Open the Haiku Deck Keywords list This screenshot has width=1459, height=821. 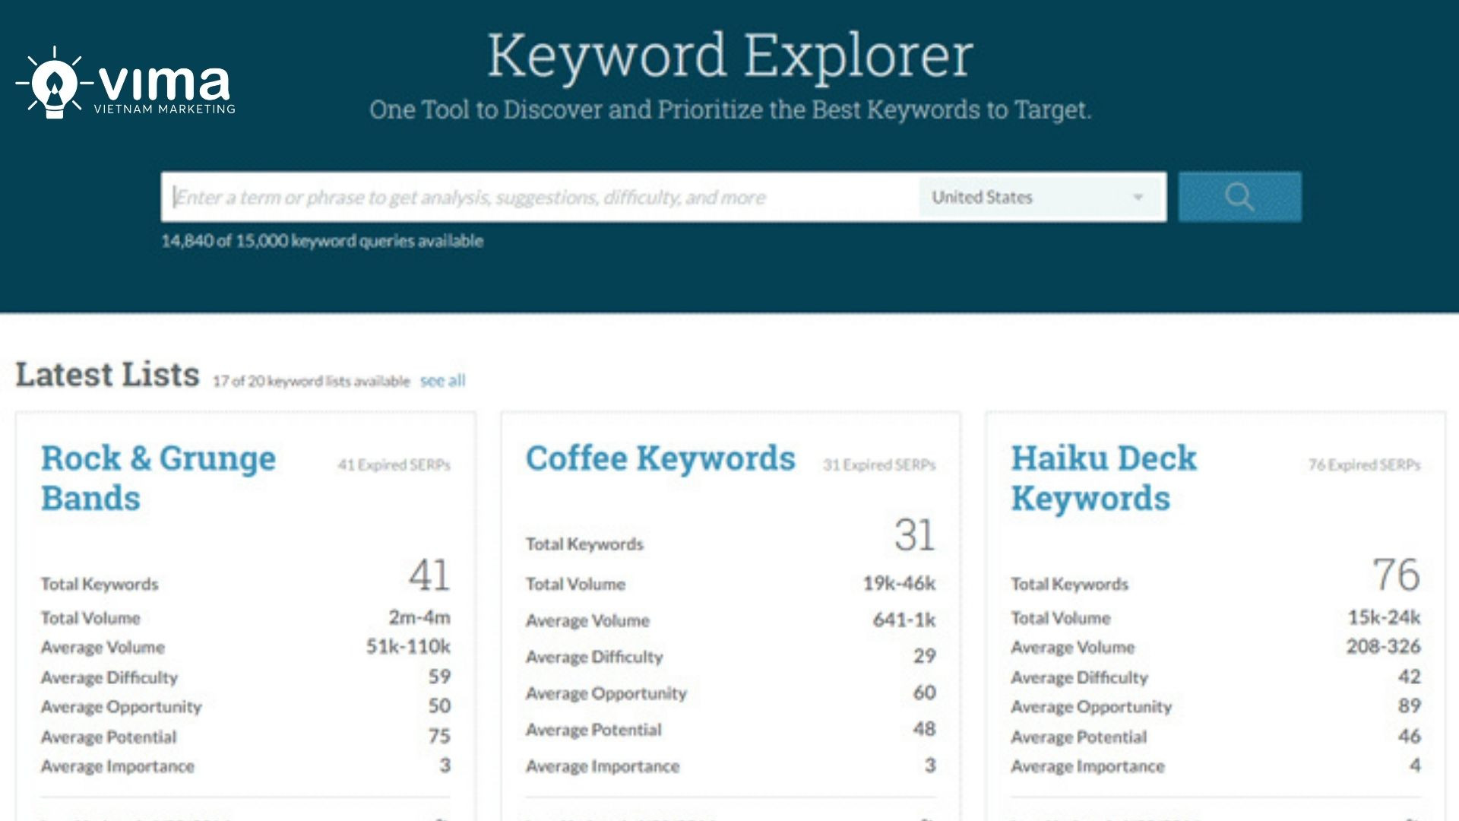[x=1103, y=478]
